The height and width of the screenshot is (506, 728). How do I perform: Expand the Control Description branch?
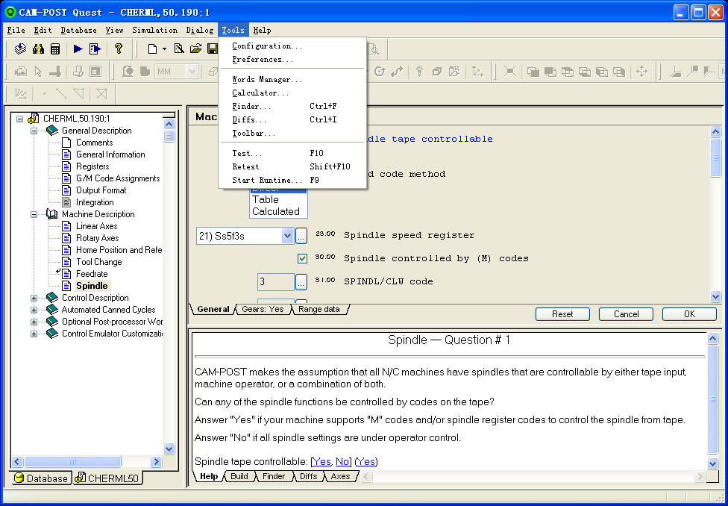(34, 298)
